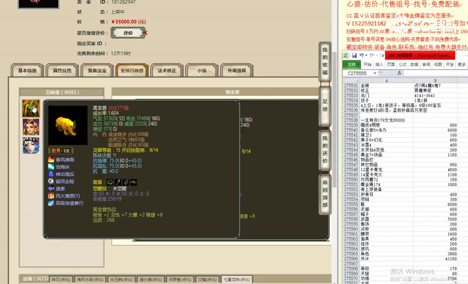Open the 法术修正 tab

(167, 71)
